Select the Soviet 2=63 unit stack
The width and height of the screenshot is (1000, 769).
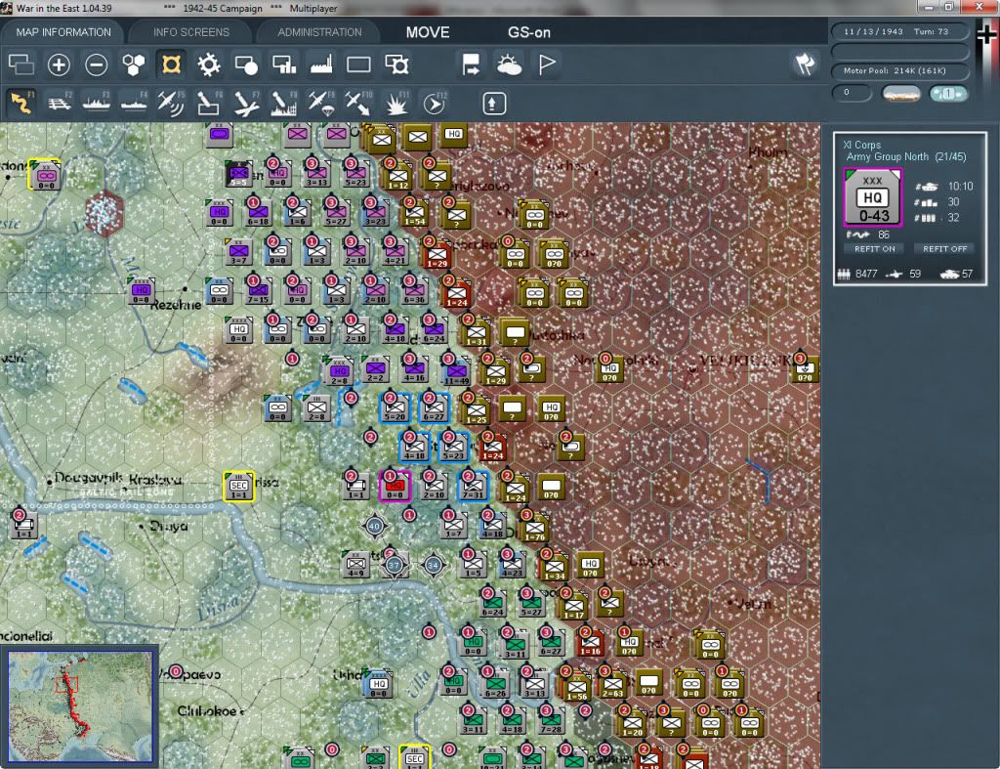tap(612, 686)
